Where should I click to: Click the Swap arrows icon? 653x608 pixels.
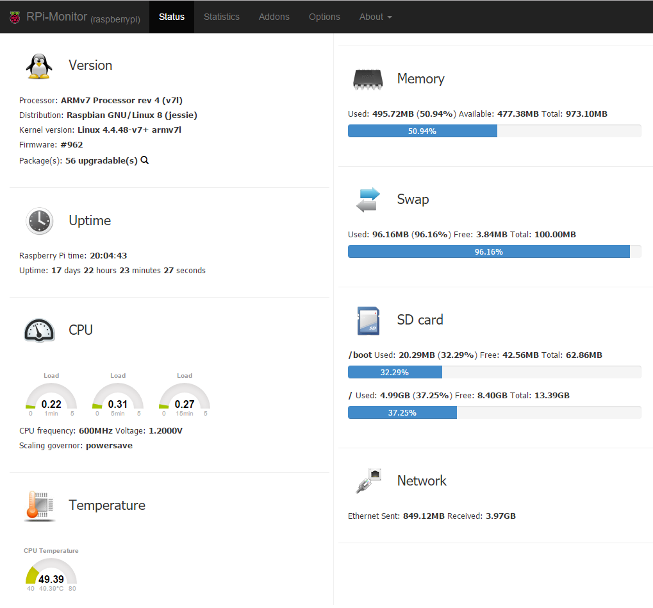(x=368, y=199)
